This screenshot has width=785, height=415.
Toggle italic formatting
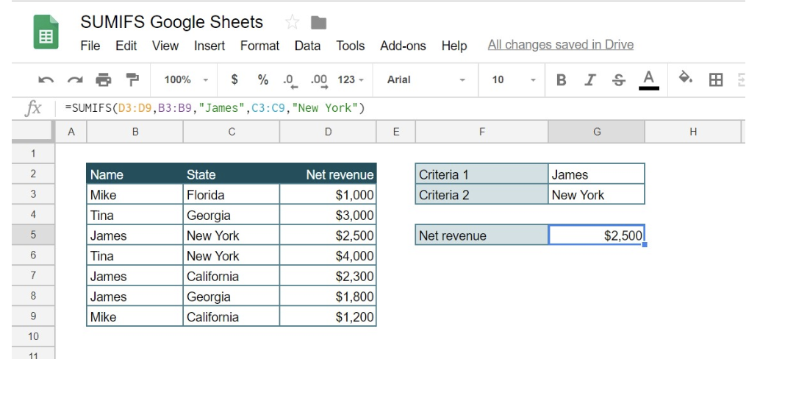pyautogui.click(x=589, y=79)
